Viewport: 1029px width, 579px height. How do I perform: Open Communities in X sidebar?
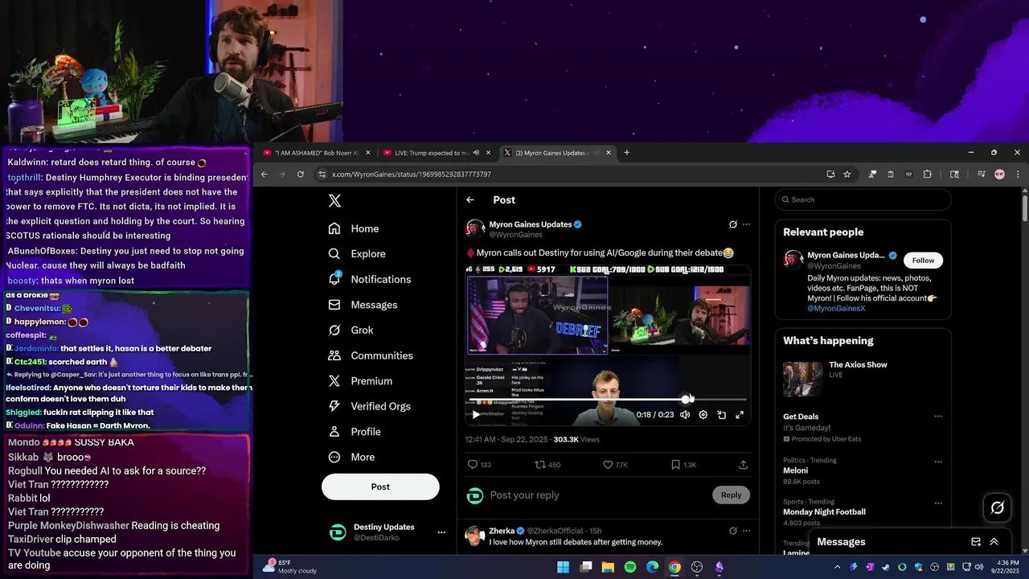[371, 355]
